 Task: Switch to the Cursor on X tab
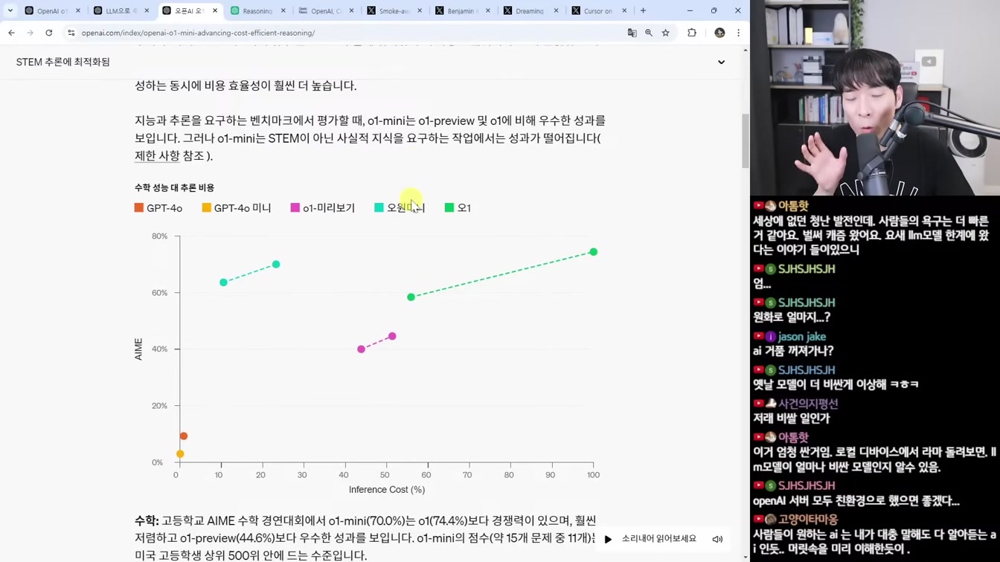coord(598,11)
